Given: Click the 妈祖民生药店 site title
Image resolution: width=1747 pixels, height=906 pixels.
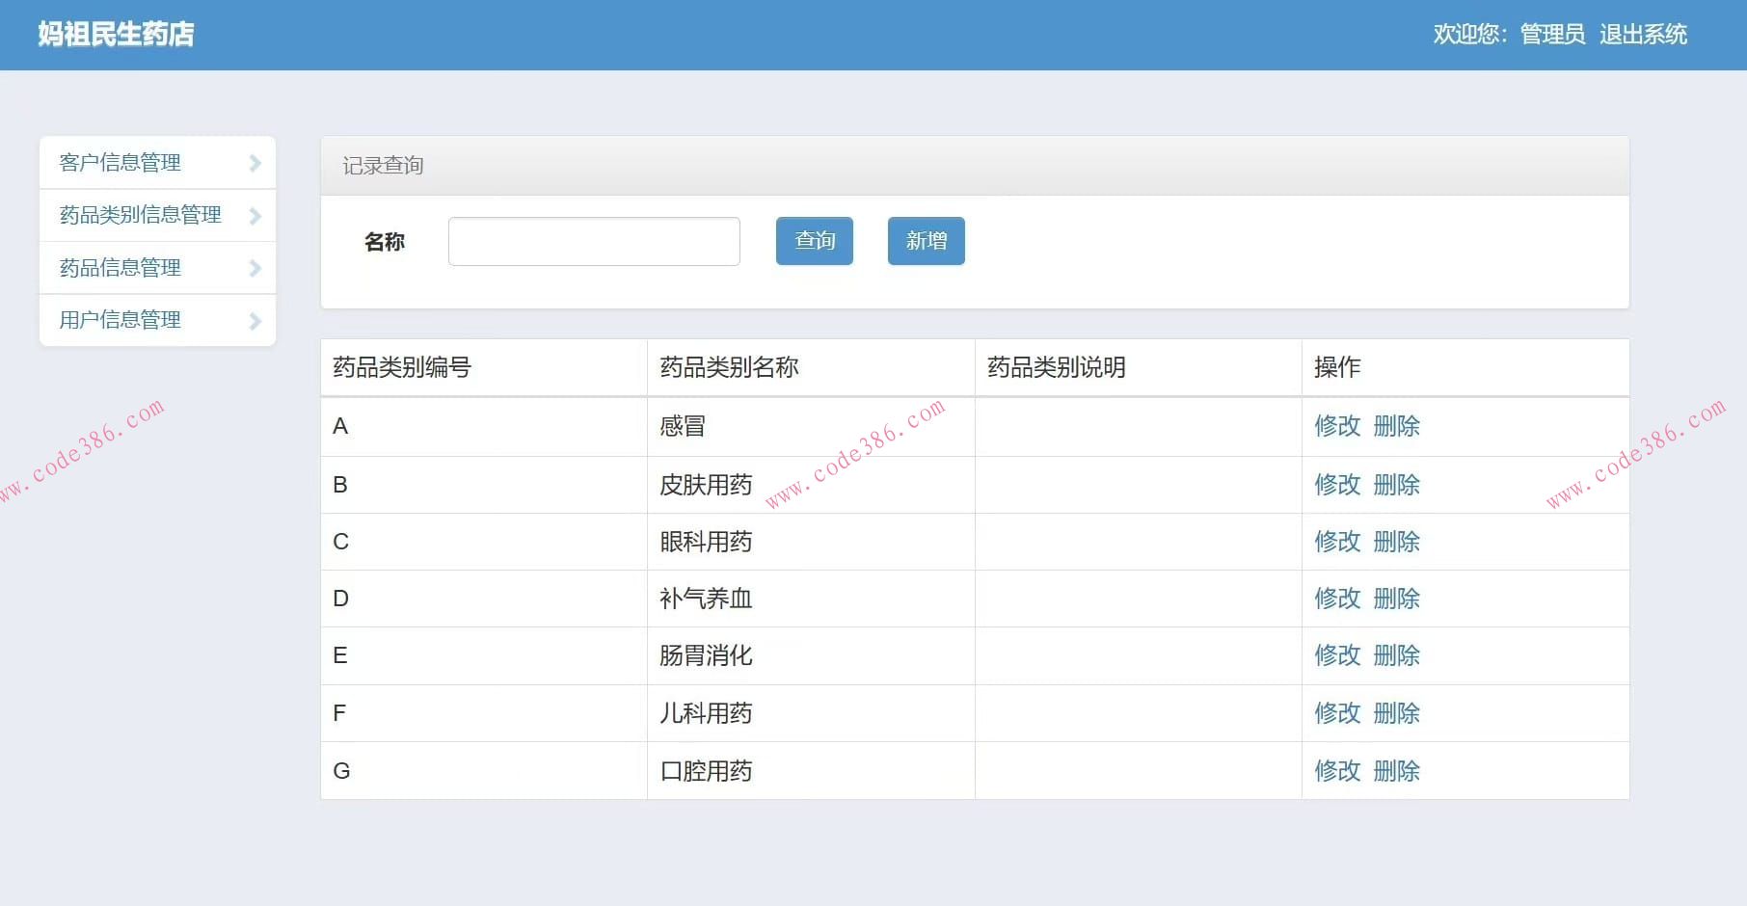Looking at the screenshot, I should (x=117, y=35).
